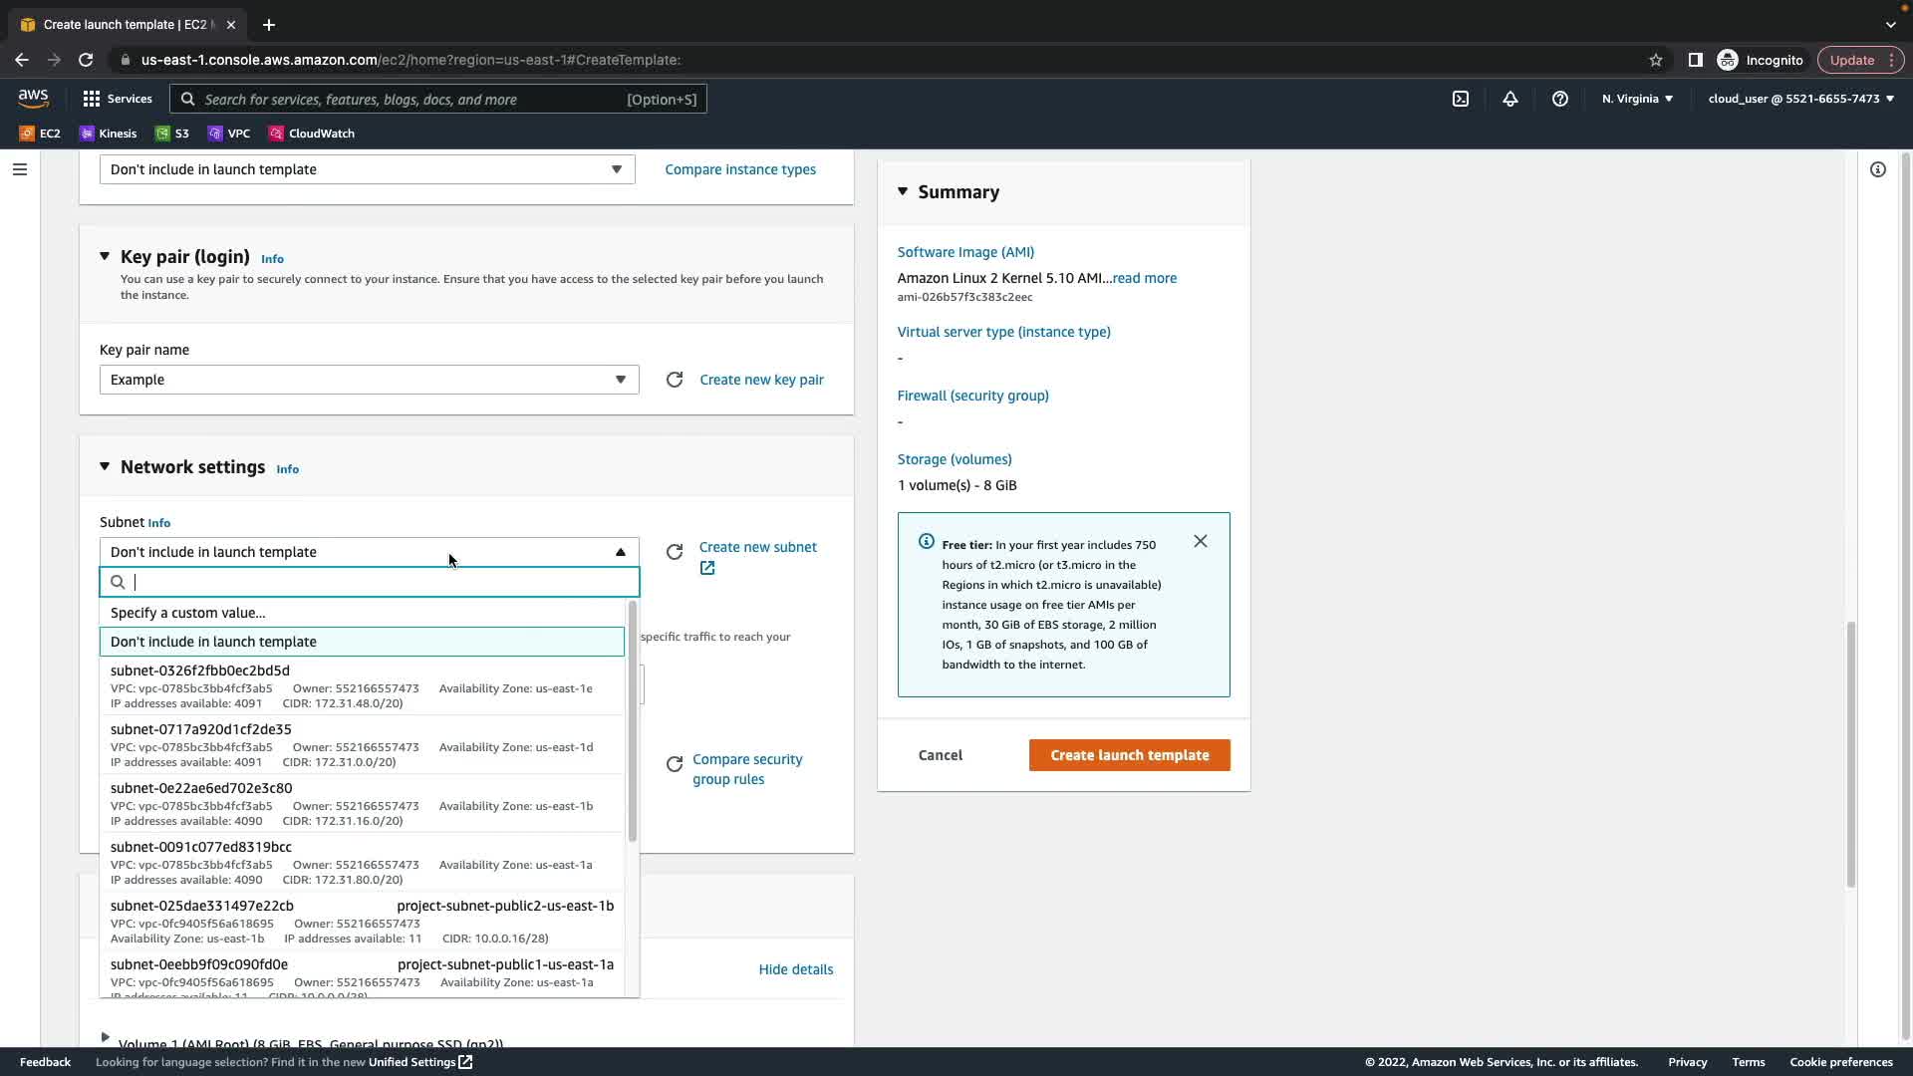
Task: Refresh the key pair list
Action: click(x=675, y=380)
